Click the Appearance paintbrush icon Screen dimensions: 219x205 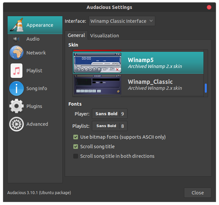[17, 25]
